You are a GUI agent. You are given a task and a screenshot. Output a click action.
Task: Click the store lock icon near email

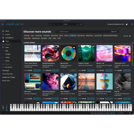(x=127, y=24)
